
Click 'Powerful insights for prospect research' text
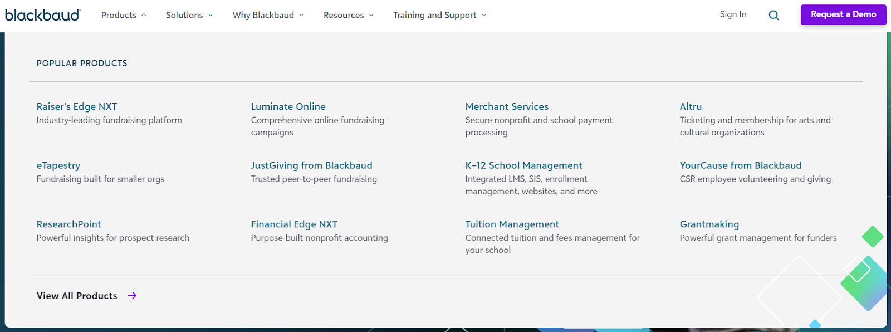point(113,238)
